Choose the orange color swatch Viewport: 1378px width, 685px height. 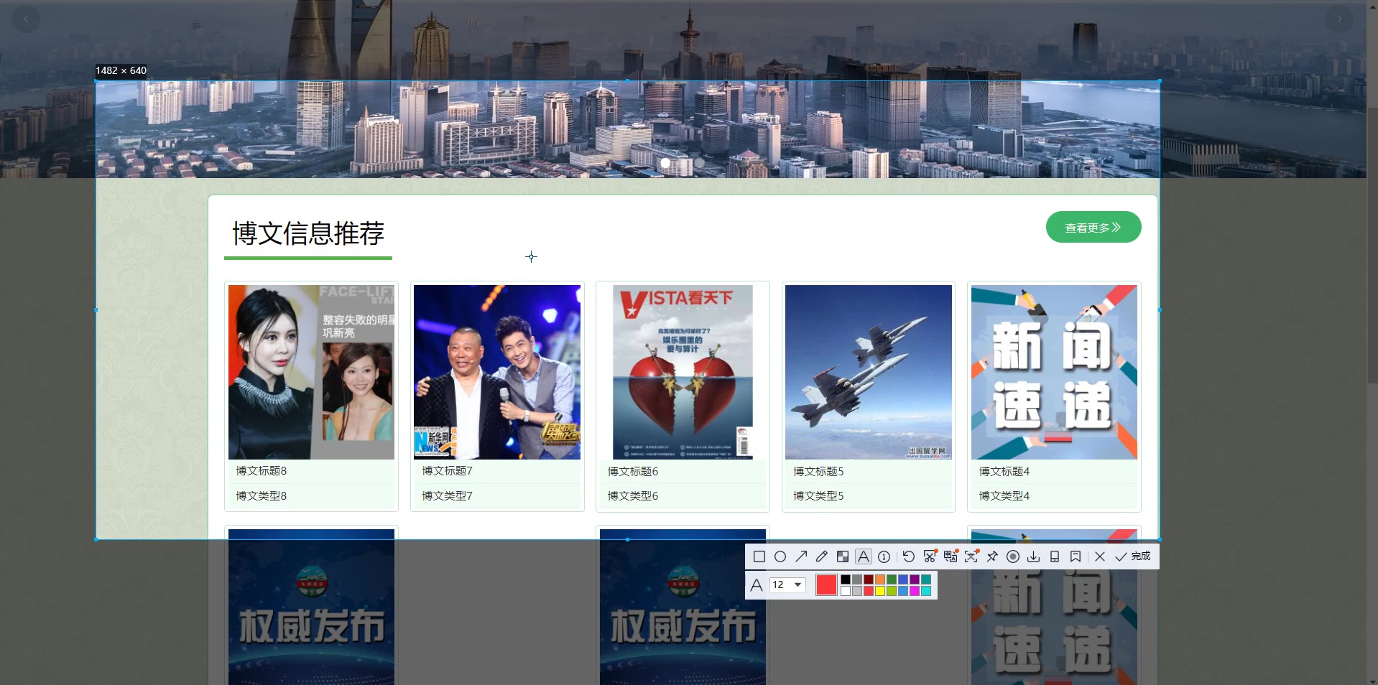coord(880,579)
